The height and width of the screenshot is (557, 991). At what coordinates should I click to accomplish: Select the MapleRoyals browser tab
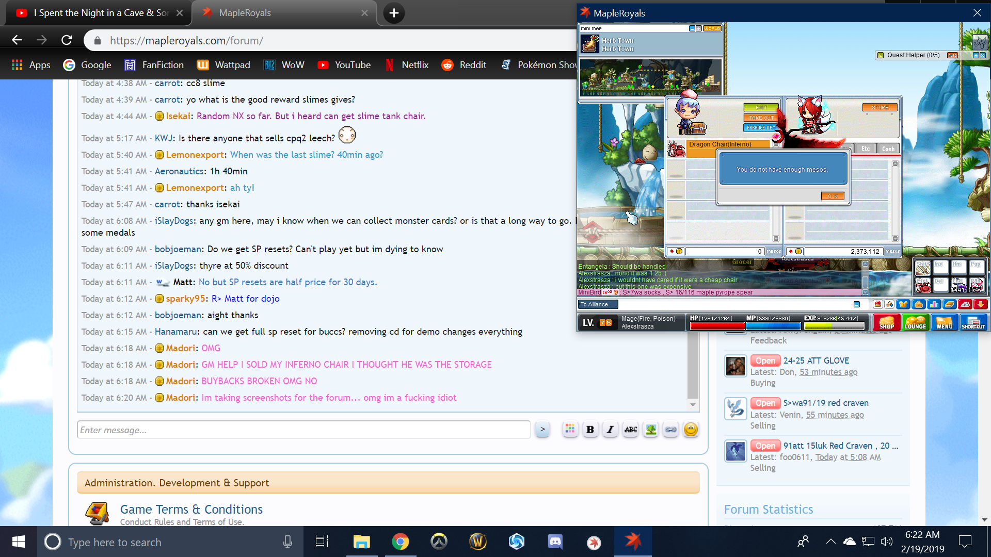(x=284, y=13)
